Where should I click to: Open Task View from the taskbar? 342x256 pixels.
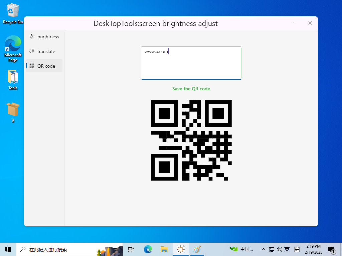coord(131,249)
